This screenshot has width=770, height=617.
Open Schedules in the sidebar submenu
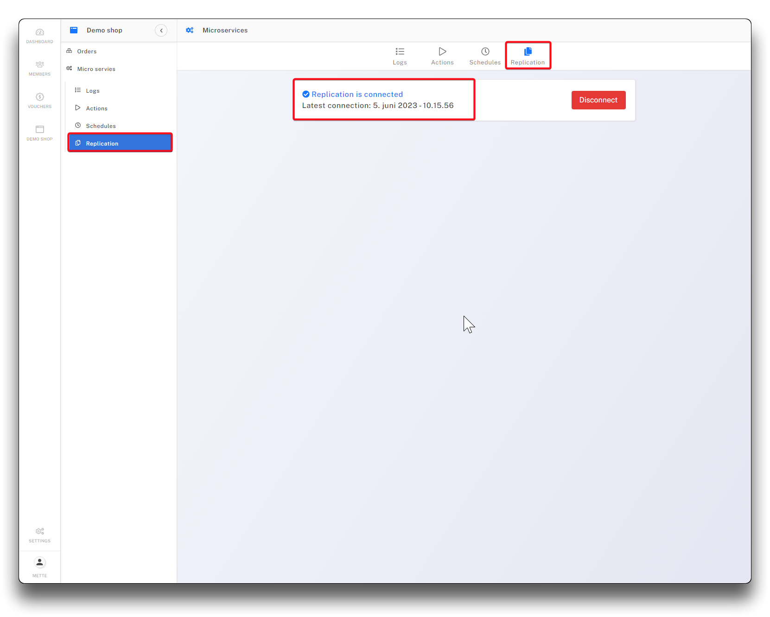101,126
